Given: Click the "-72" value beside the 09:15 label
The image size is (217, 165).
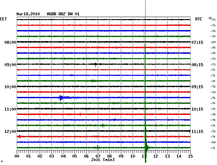Looking at the screenshot, I should point(213,87).
